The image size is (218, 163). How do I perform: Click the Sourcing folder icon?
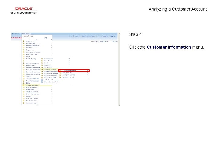pos(24,48)
